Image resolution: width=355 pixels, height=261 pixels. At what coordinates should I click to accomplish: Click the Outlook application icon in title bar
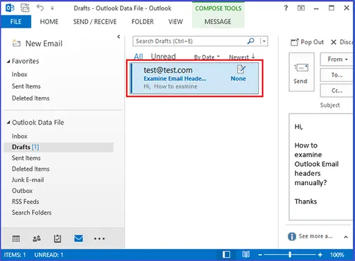coord(10,8)
